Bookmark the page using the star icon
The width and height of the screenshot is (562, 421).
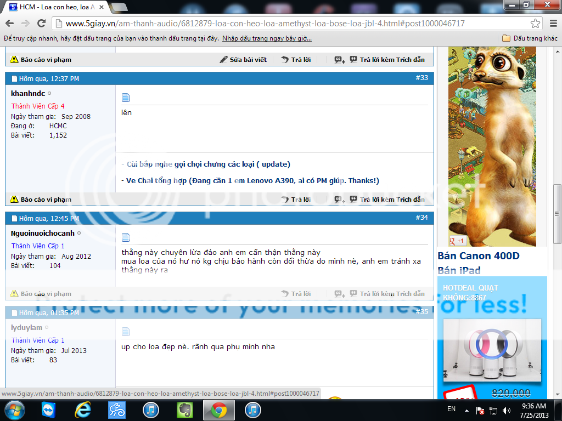tap(535, 24)
